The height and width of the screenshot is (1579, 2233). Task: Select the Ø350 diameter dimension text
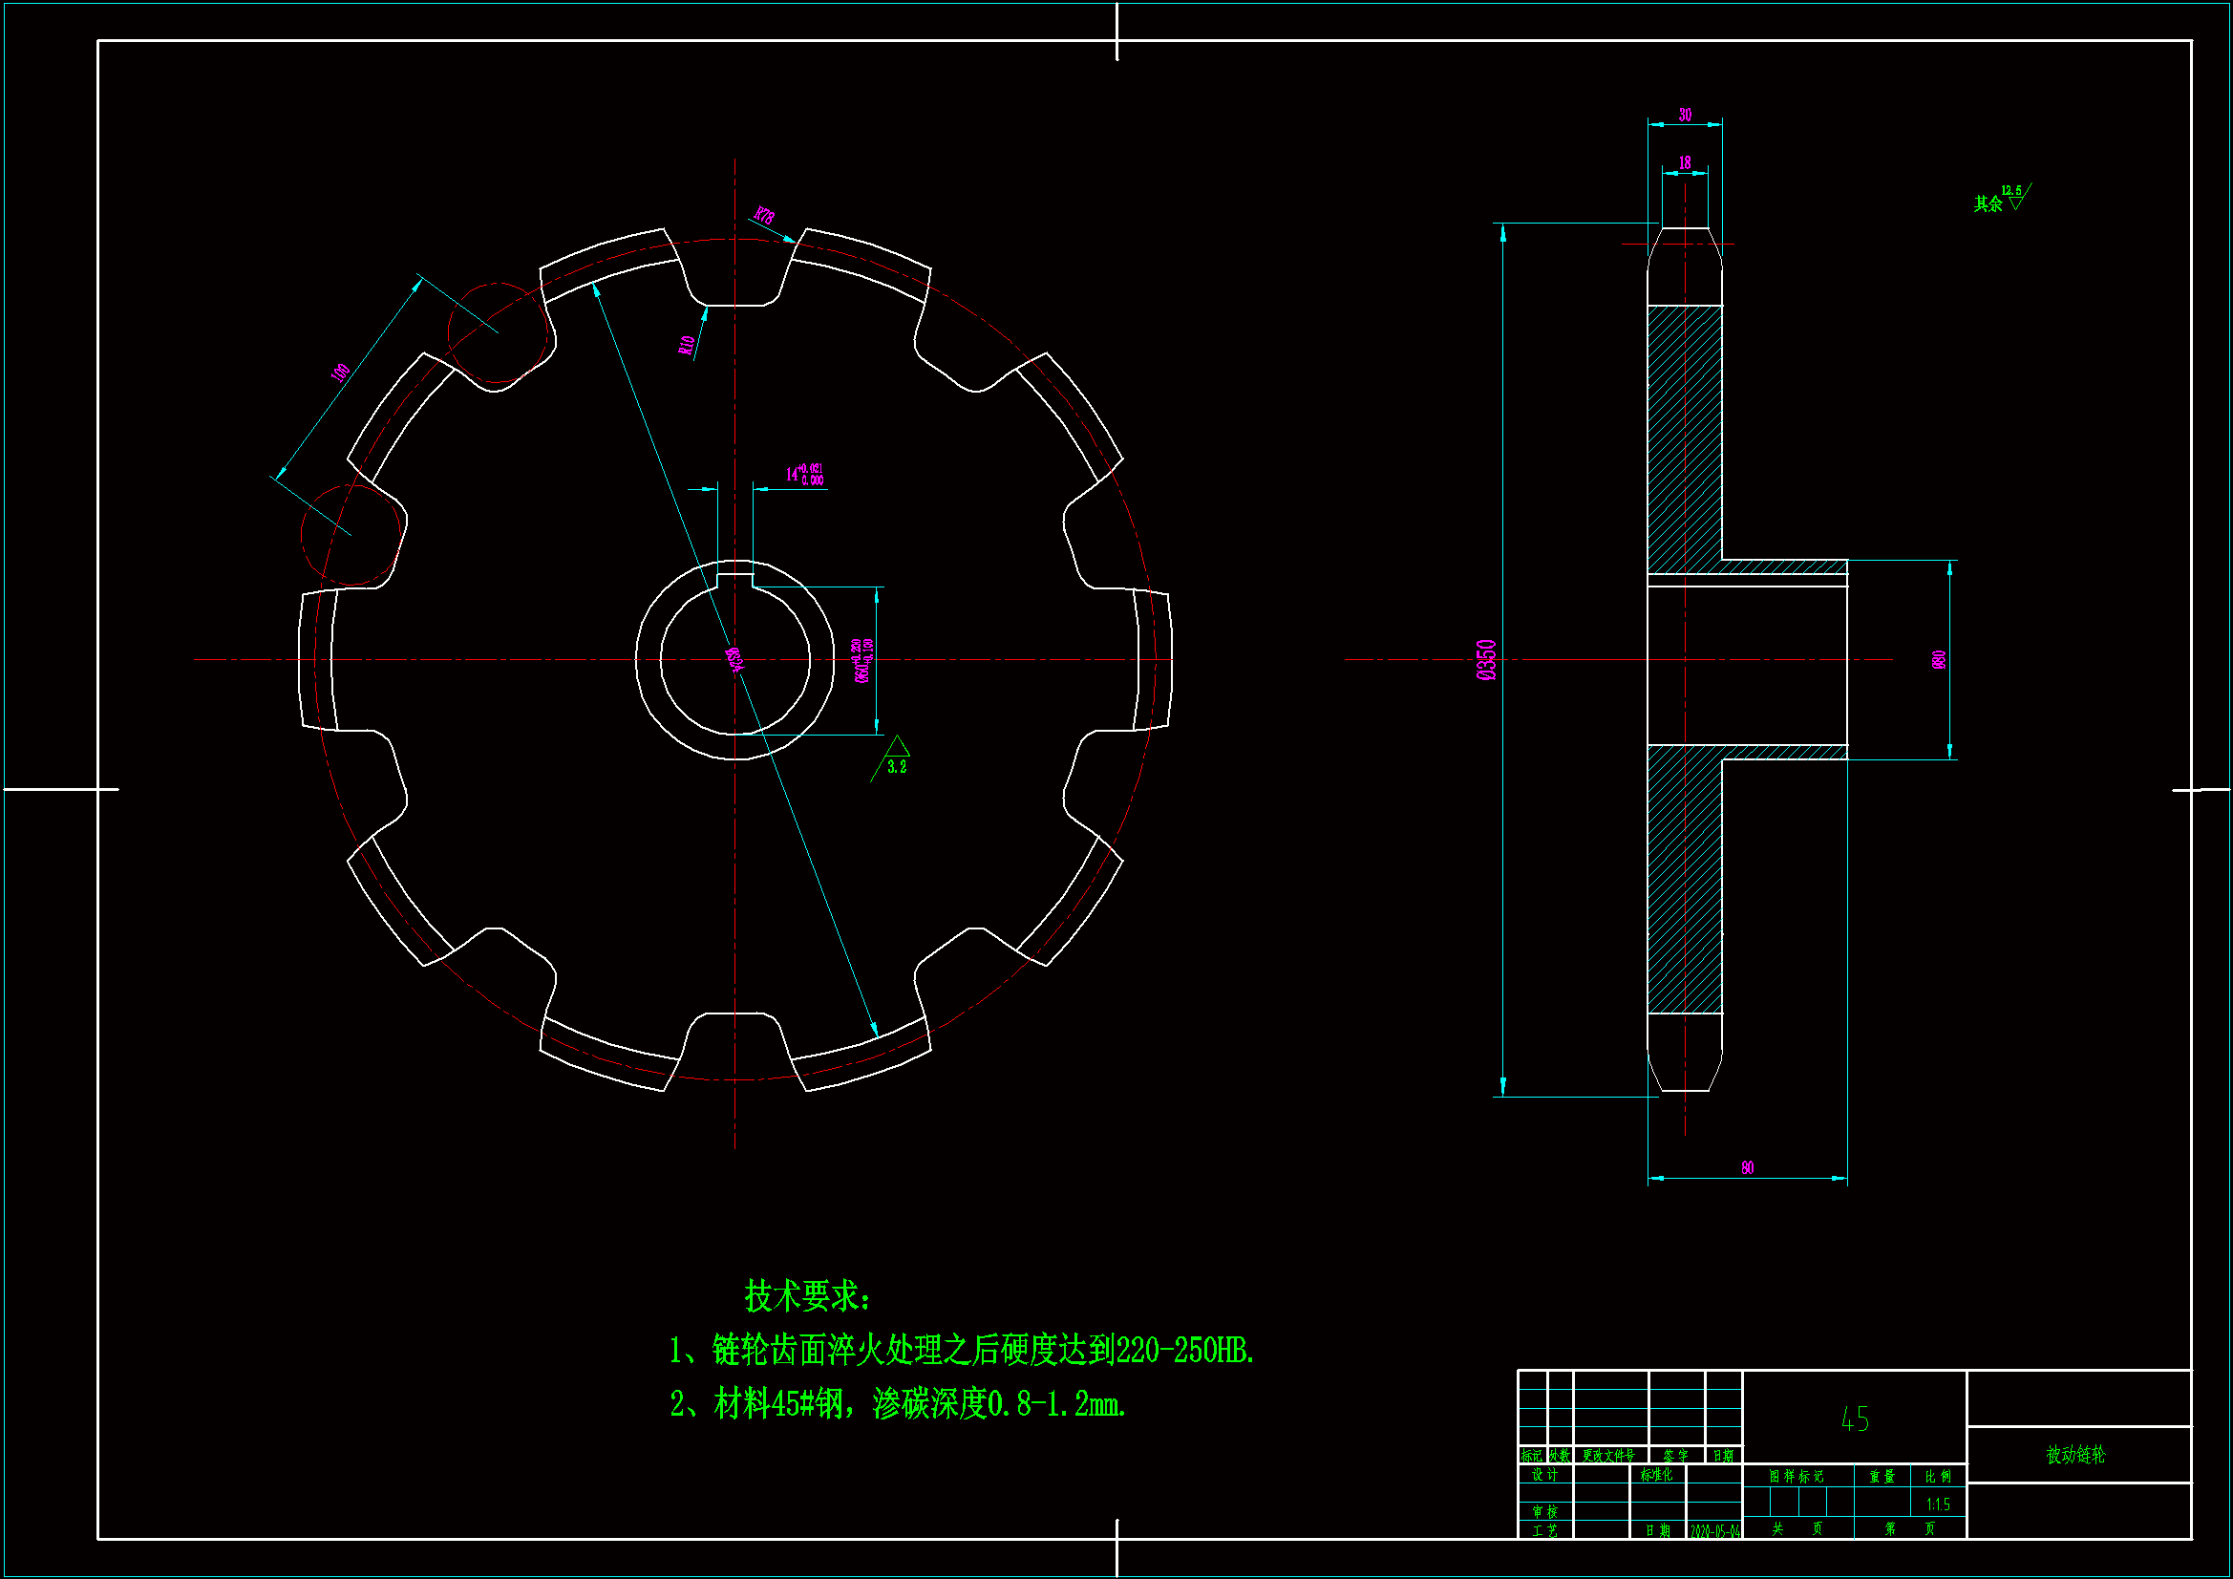[x=1486, y=660]
